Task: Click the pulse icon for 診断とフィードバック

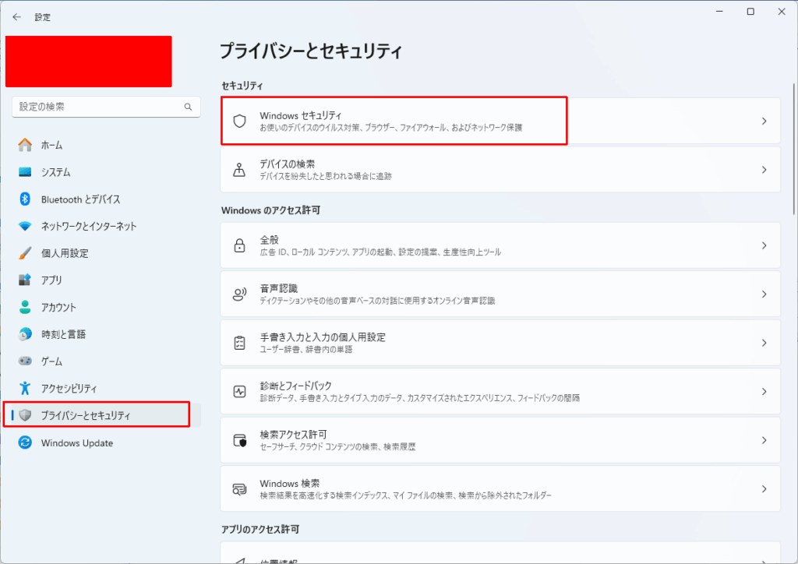Action: pyautogui.click(x=239, y=392)
